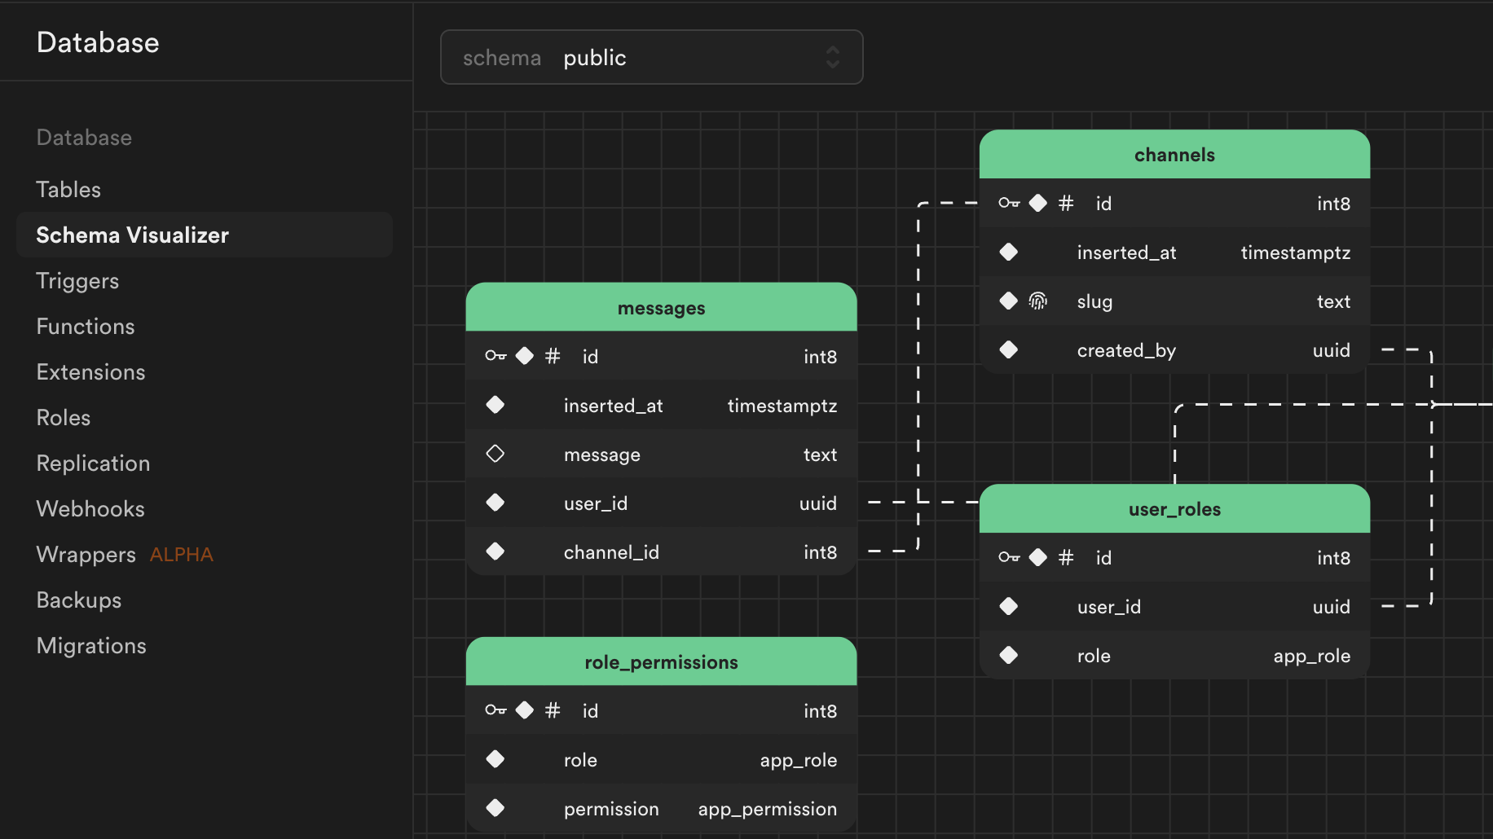The height and width of the screenshot is (839, 1493).
Task: Click non-null diamond in messages id row
Action: (525, 356)
